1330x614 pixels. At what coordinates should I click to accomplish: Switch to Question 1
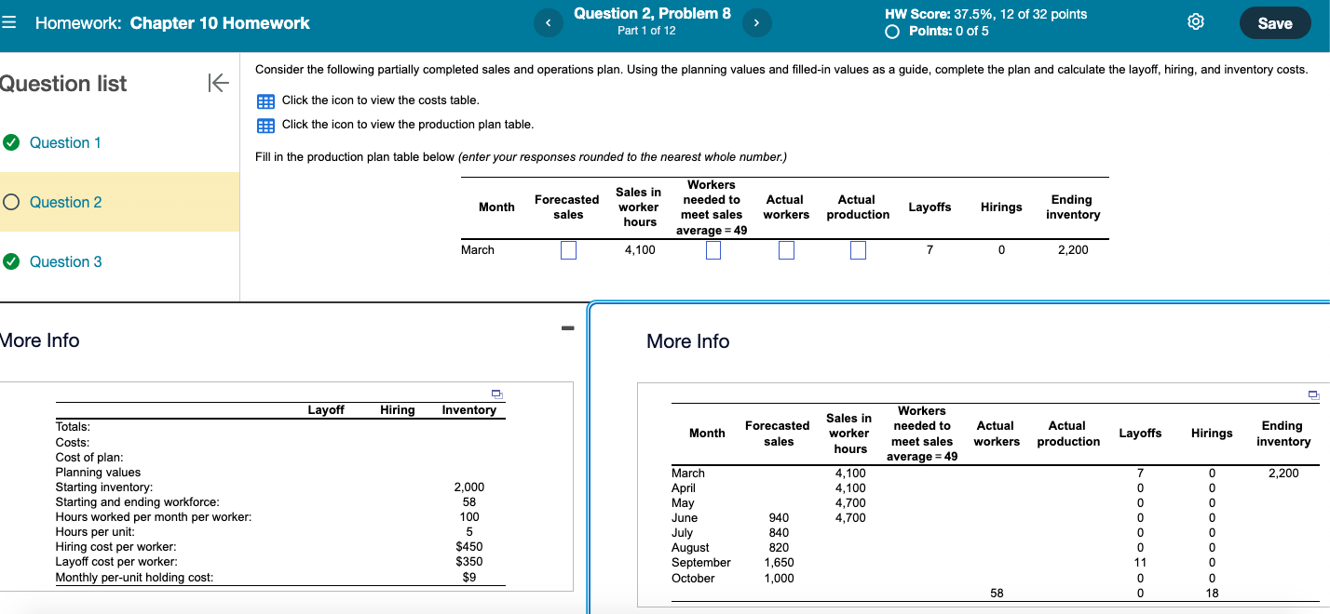[x=63, y=142]
